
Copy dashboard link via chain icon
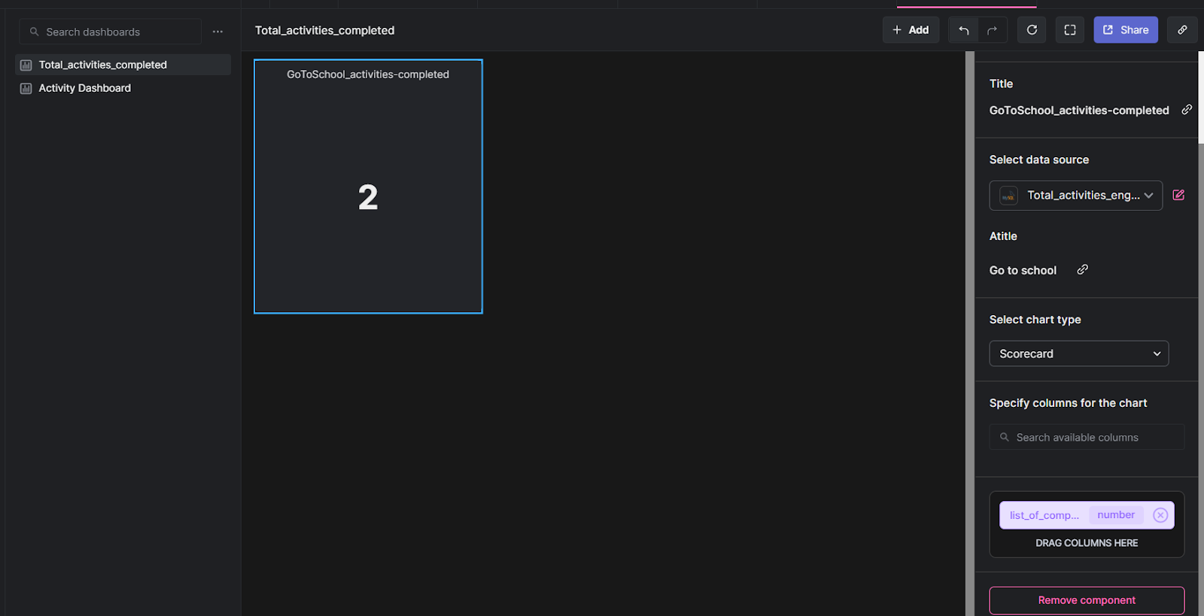[1182, 30]
